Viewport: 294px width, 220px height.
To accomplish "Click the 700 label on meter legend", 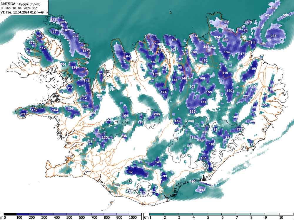I will tap(94, 218).
